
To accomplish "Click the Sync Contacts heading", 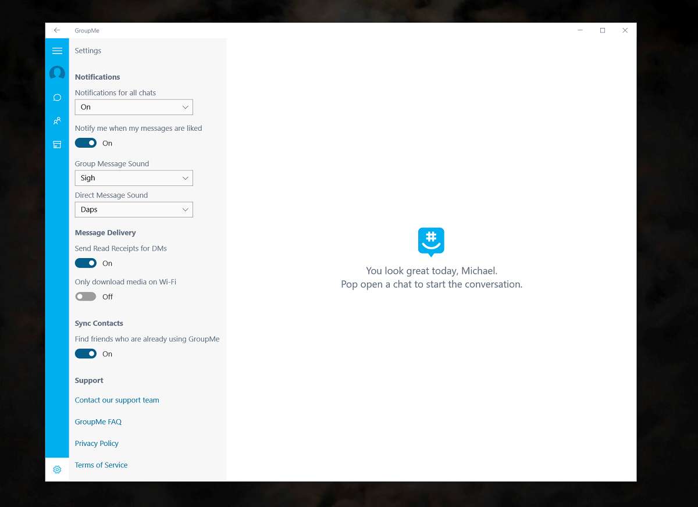I will coord(99,323).
